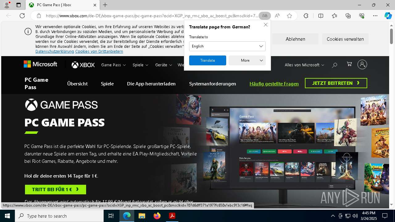Image resolution: width=395 pixels, height=222 pixels.
Task: Add this page to favorites star
Action: coord(289,16)
